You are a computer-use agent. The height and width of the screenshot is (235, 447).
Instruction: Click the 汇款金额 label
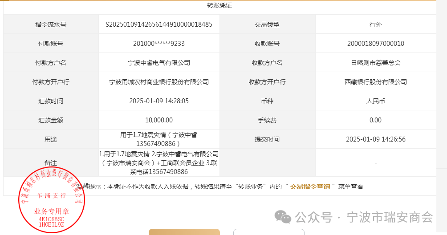coord(51,120)
